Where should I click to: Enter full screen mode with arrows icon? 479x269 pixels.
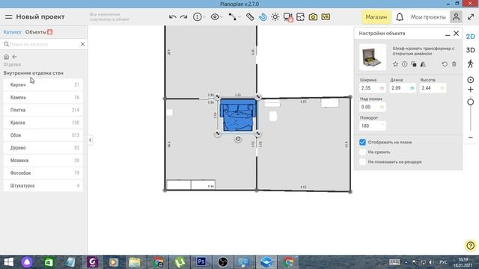point(471,17)
